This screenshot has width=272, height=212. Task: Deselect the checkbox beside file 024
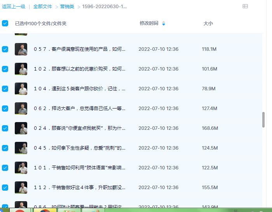click(5, 128)
